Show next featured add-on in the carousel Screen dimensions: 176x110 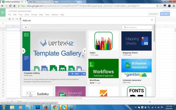84,51
